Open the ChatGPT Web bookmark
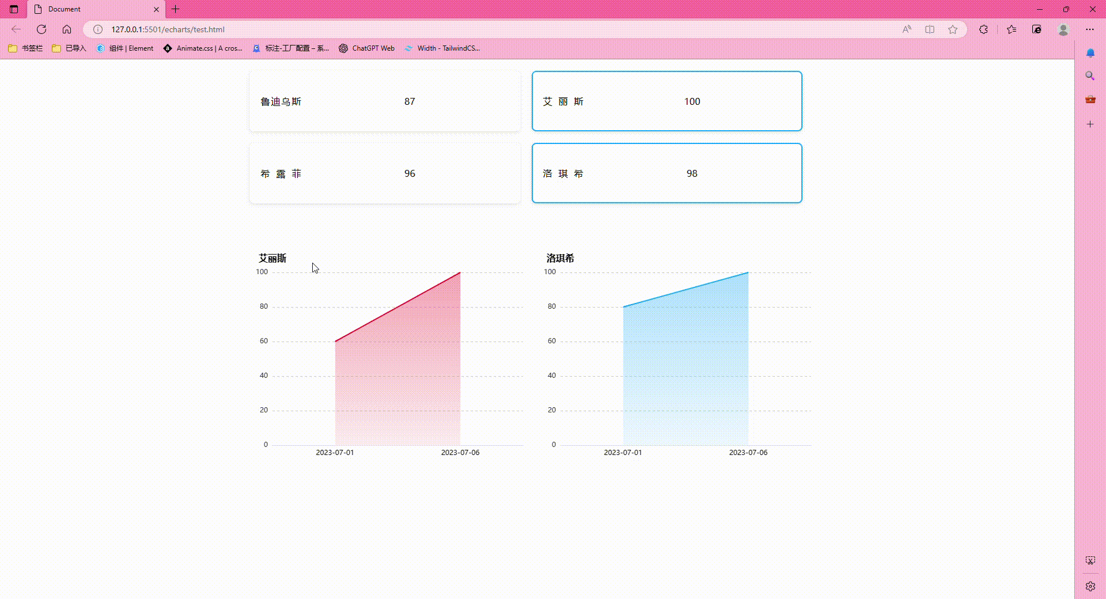 pos(367,48)
